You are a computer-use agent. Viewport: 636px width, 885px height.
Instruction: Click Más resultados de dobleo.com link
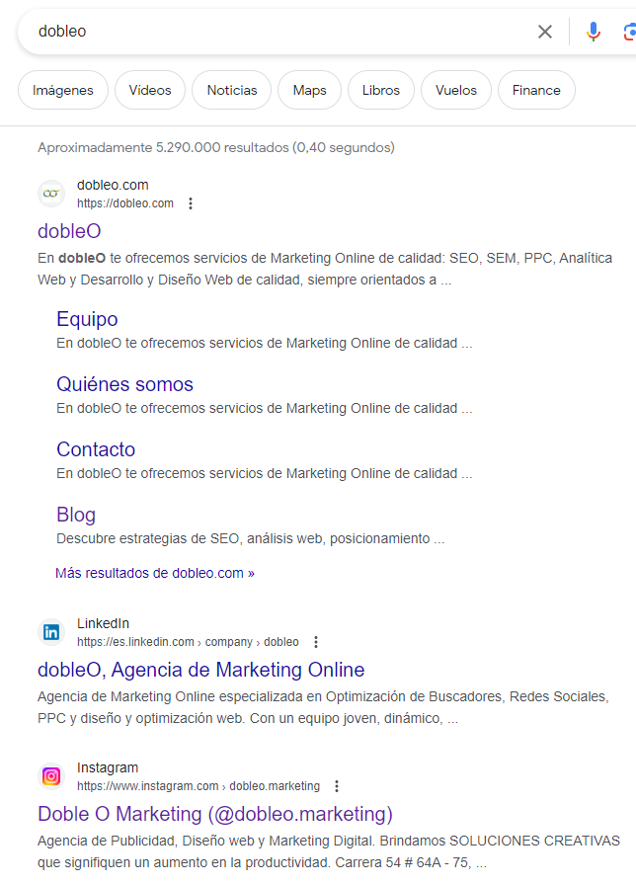(155, 573)
